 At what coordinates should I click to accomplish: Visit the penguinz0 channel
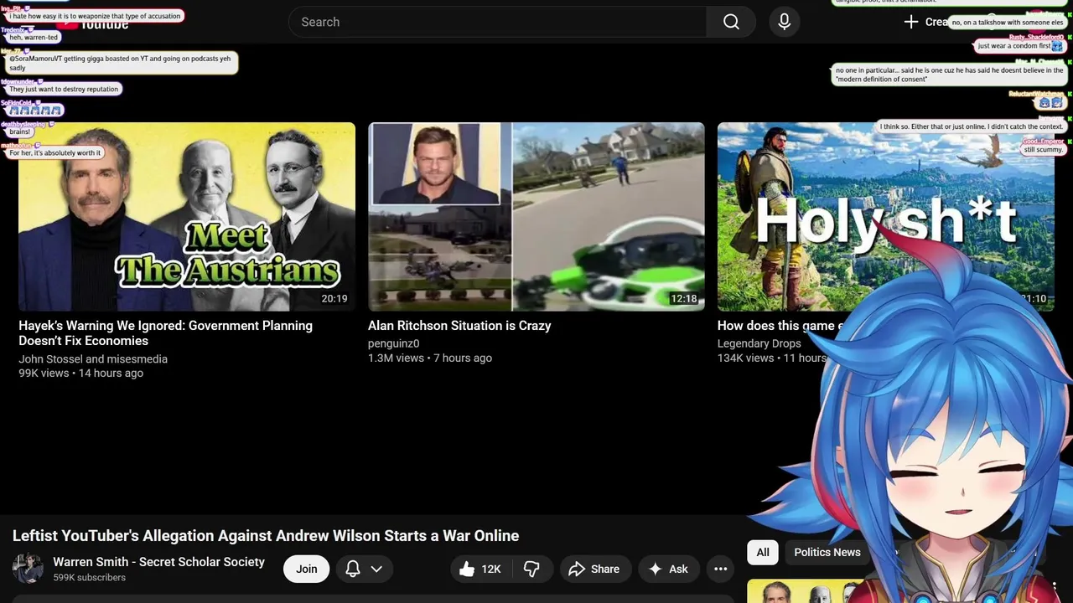pos(394,343)
